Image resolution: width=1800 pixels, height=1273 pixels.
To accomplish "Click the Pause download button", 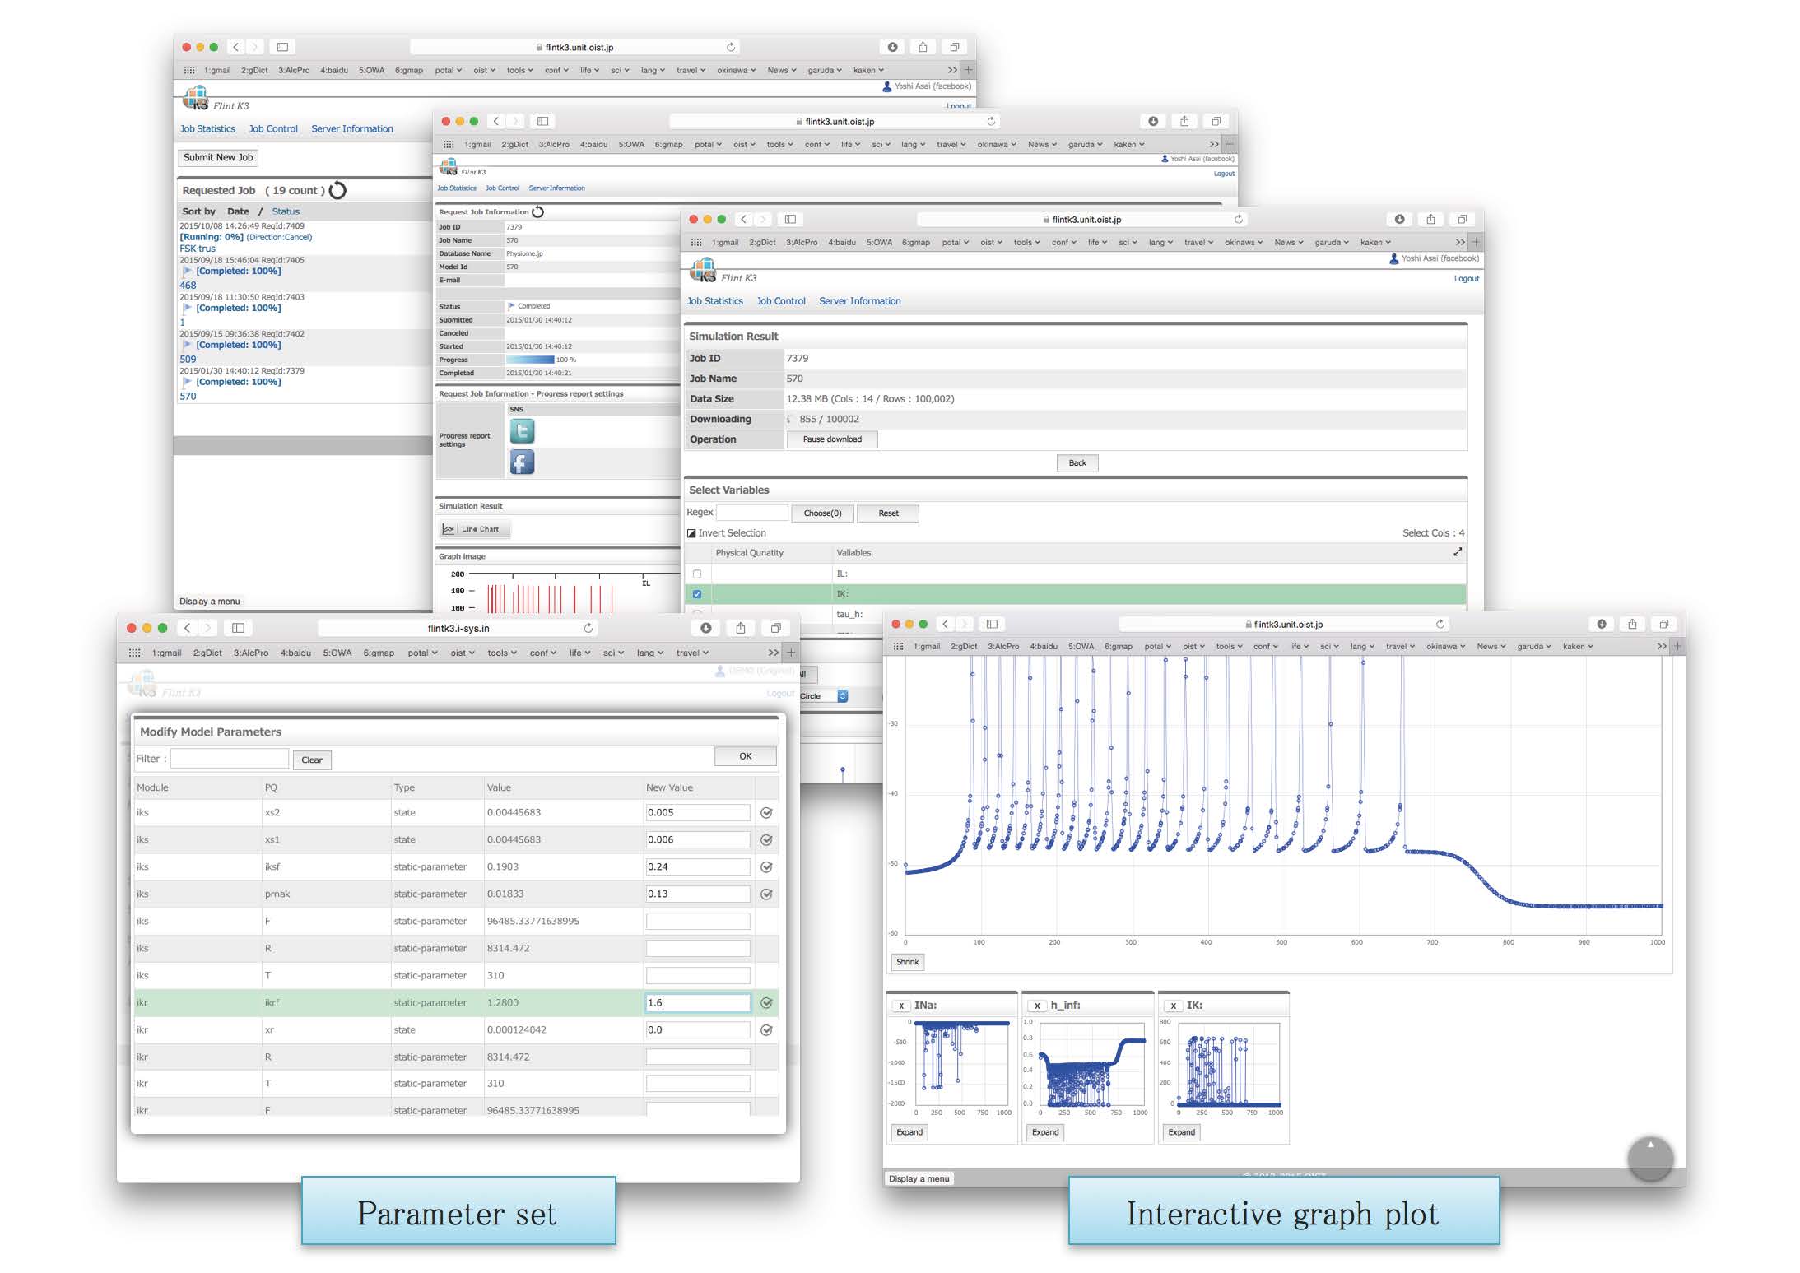I will (831, 439).
